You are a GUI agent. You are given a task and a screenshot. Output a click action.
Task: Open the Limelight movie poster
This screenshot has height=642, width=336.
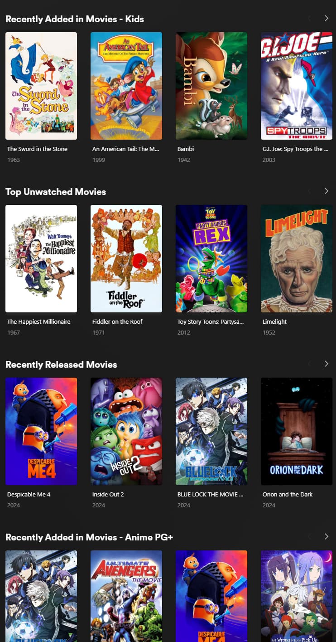[x=297, y=258]
